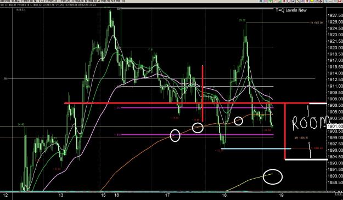Select the 1899.00 price axis label

click(x=335, y=138)
